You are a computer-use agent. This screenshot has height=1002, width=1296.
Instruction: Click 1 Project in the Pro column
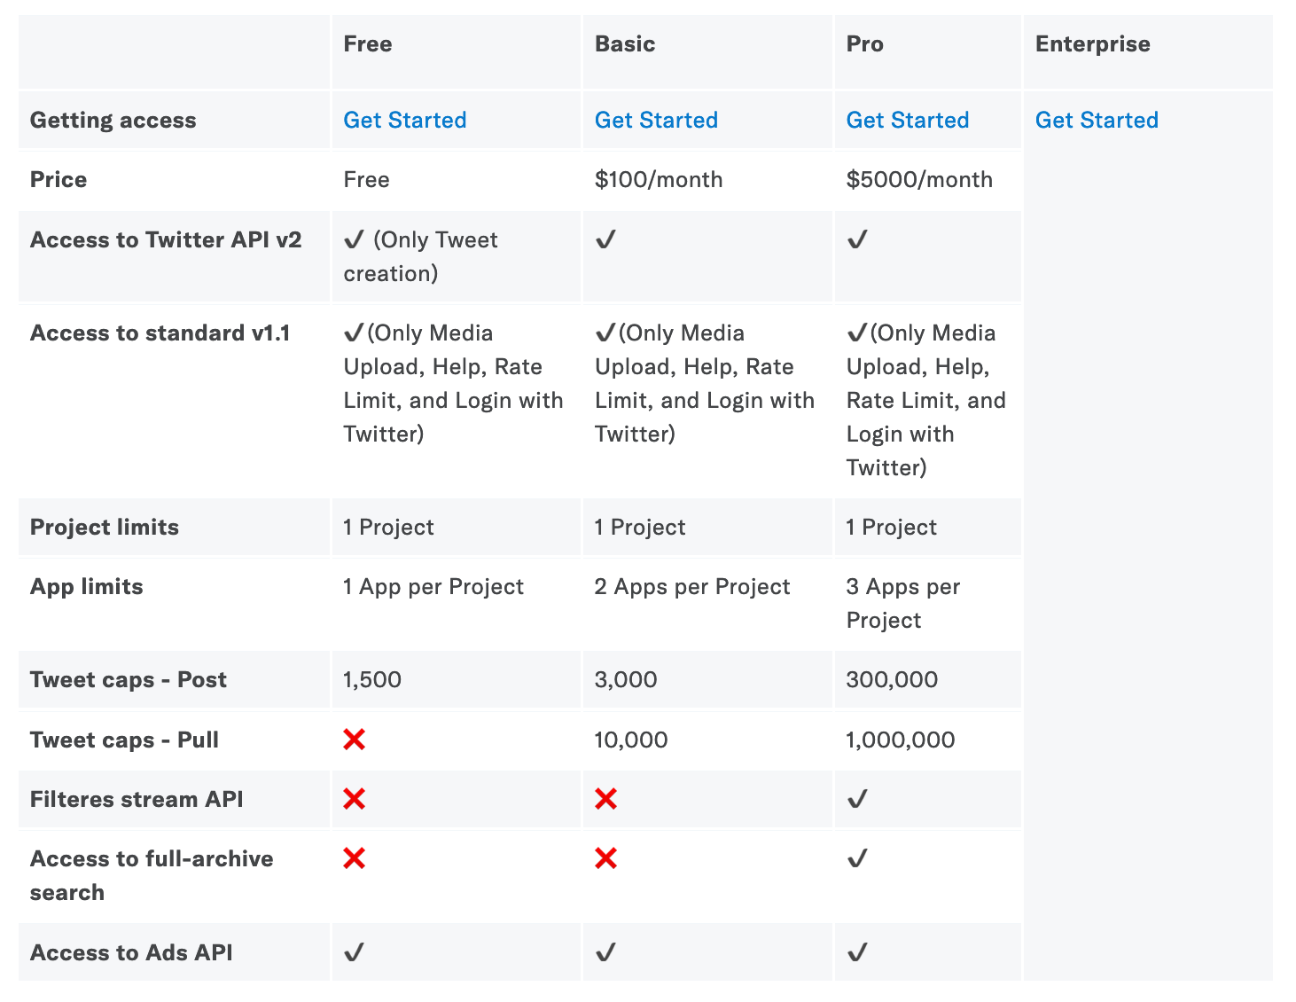[892, 527]
